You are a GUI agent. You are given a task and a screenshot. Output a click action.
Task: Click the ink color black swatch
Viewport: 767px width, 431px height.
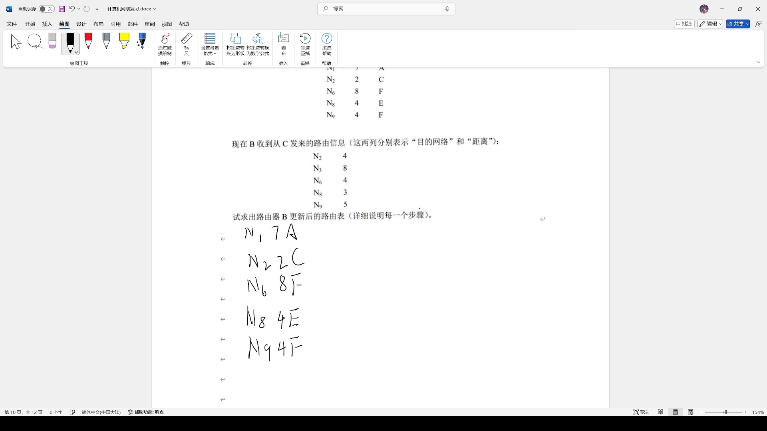point(70,41)
